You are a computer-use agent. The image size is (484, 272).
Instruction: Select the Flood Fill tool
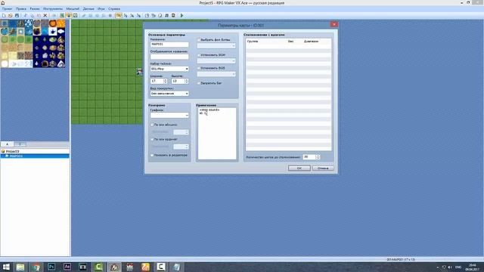click(104, 15)
